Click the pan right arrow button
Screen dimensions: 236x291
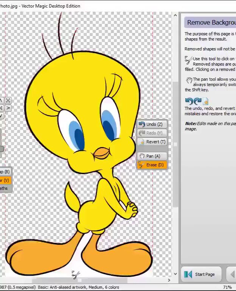tap(8, 108)
